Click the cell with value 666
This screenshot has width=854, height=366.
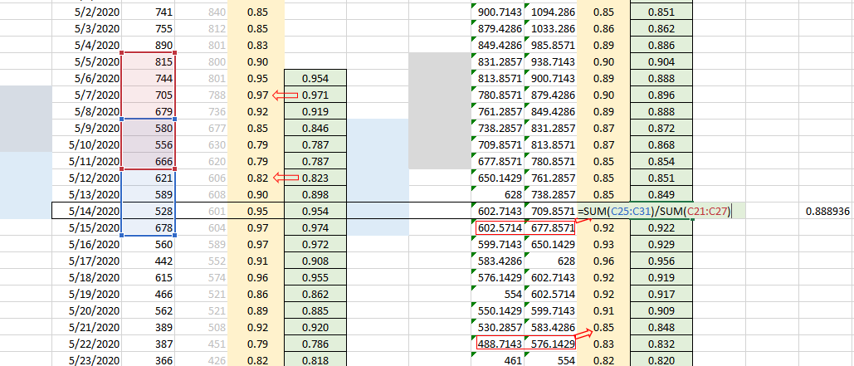148,161
